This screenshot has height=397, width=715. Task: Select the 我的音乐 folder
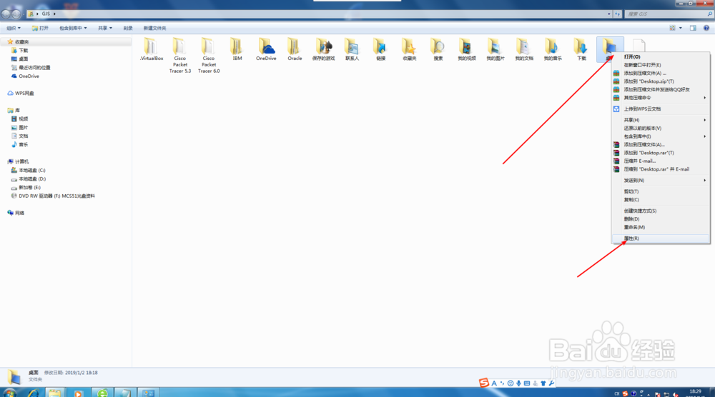coord(553,49)
